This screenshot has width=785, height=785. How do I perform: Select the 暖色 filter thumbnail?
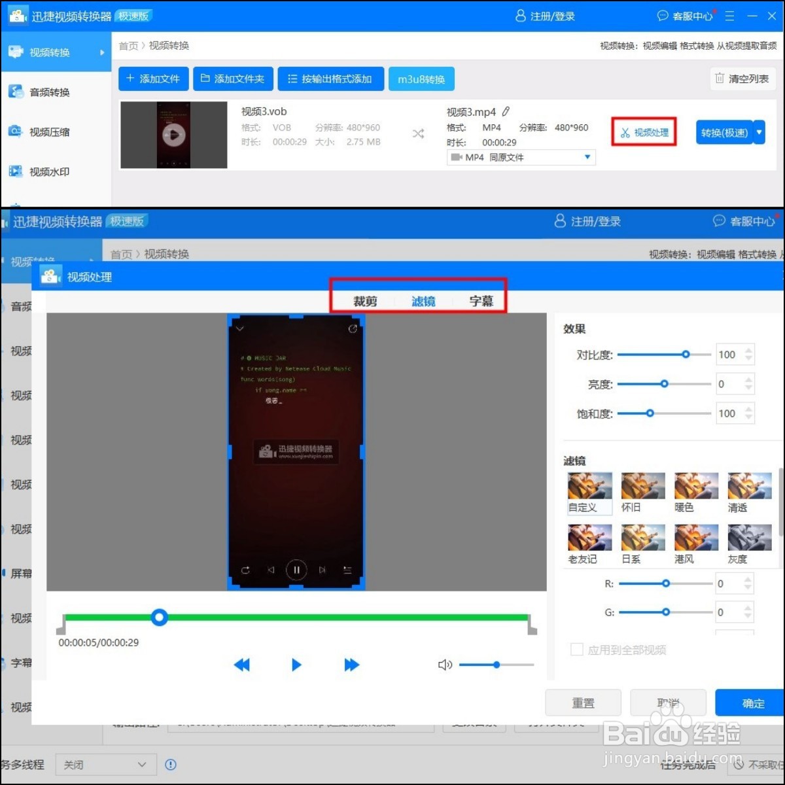point(696,493)
